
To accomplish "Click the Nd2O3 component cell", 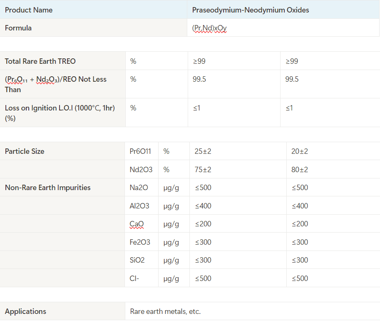I will pyautogui.click(x=141, y=170).
